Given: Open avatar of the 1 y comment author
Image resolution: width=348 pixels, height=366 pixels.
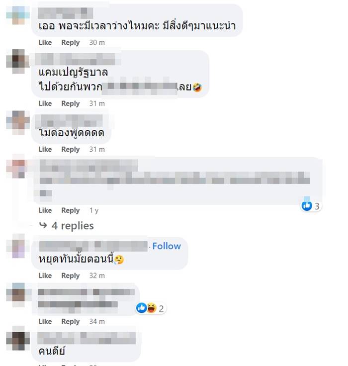Looking at the screenshot, I should tap(17, 166).
